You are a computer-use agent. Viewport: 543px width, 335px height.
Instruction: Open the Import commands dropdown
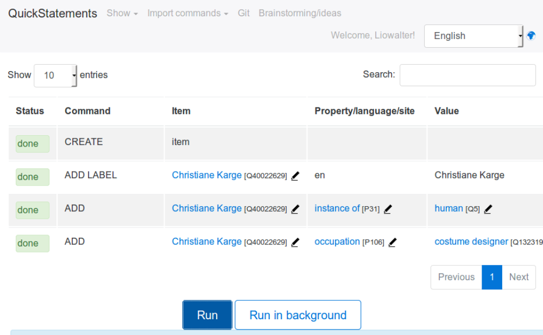click(188, 13)
